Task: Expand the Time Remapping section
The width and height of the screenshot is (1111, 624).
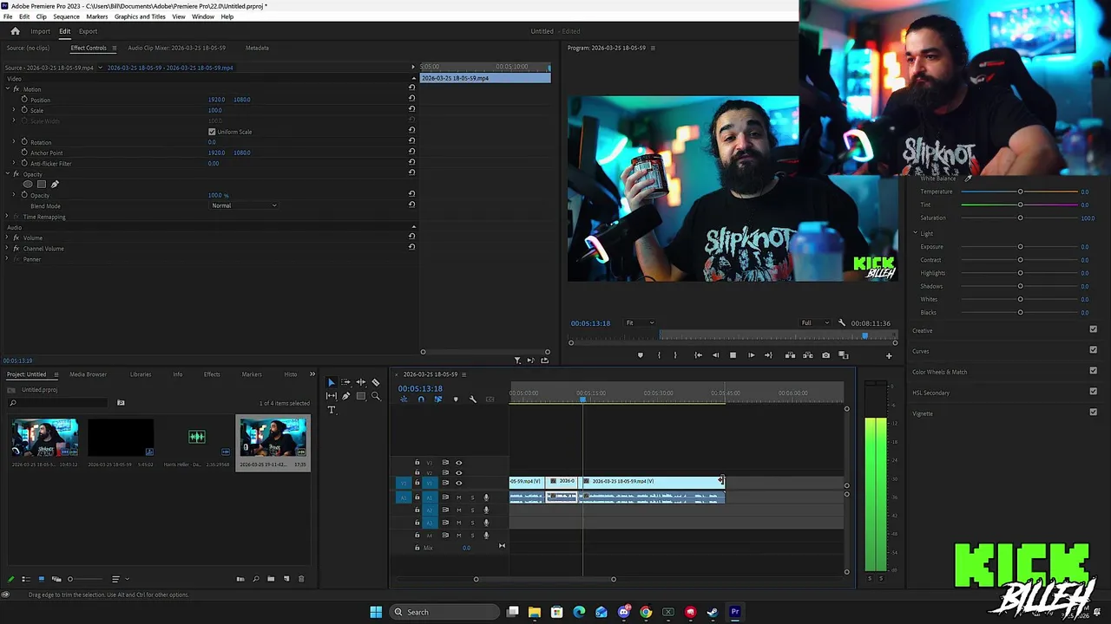Action: [7, 217]
